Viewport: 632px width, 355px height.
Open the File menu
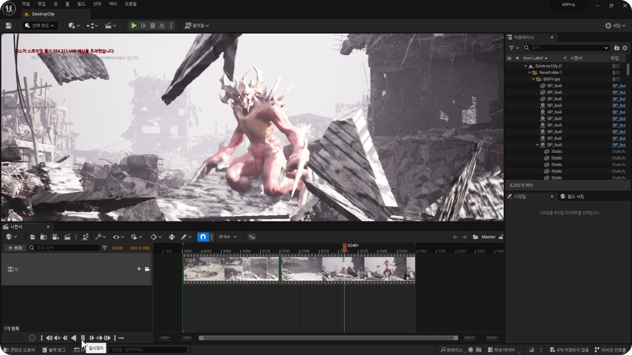26,4
